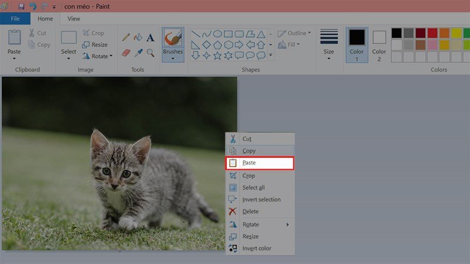Expand the Select dropdown arrow

(x=69, y=59)
